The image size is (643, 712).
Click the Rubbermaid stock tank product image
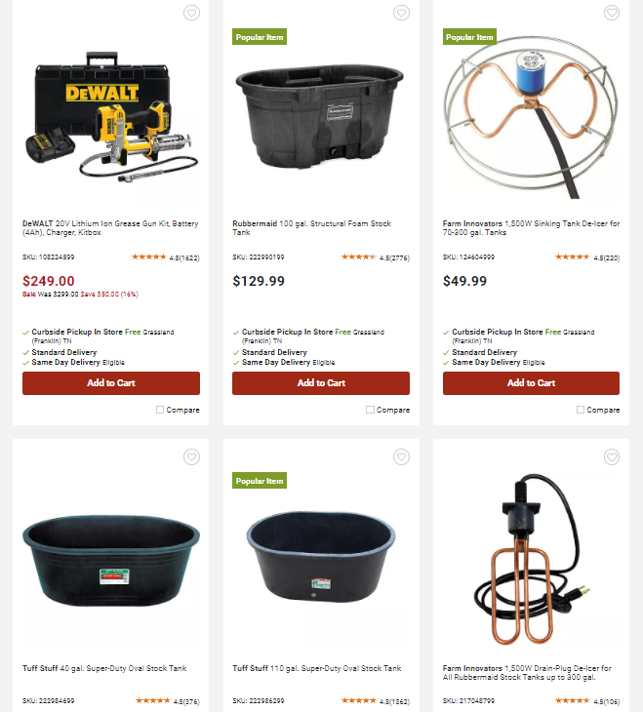320,116
